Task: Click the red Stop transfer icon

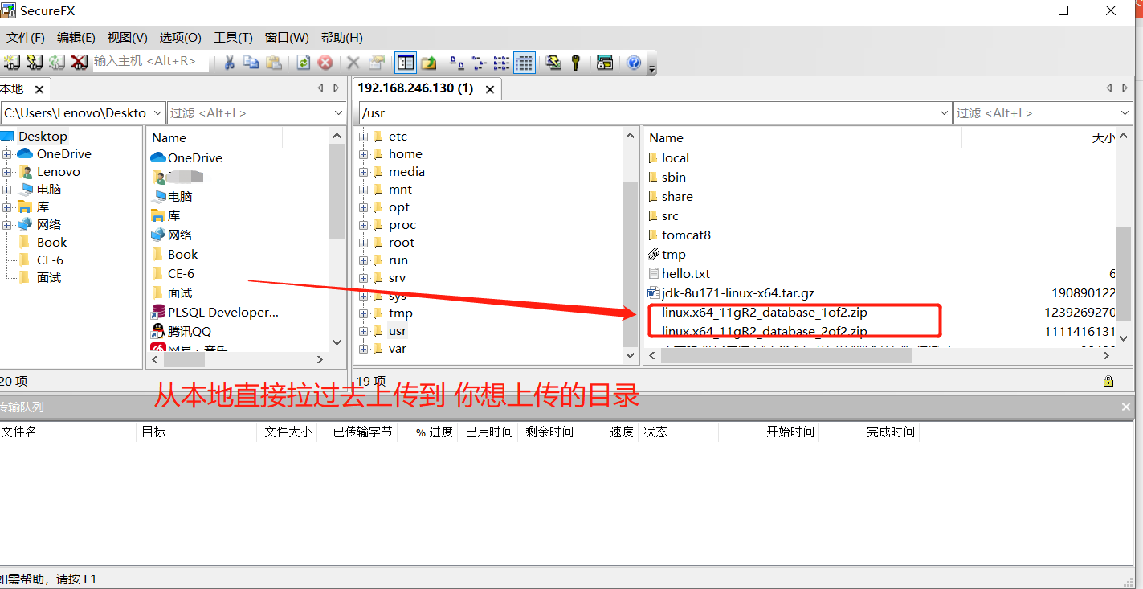Action: (325, 62)
